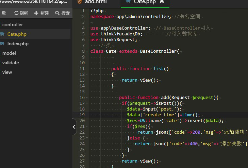This screenshot has height=168, width=248.
Task: Click the value 200 in line 22
Action: [x=196, y=132]
